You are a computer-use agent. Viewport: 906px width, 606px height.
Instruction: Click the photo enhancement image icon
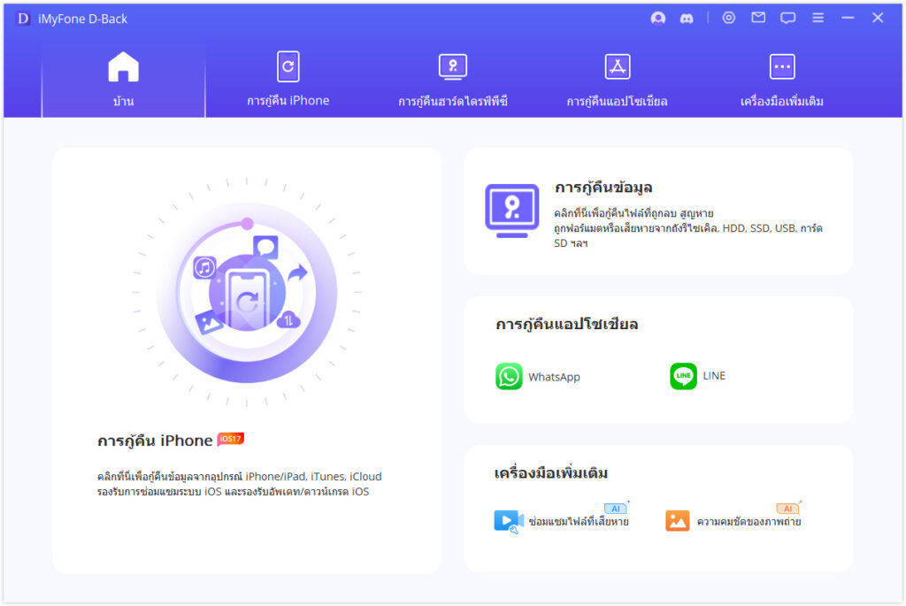(x=677, y=520)
